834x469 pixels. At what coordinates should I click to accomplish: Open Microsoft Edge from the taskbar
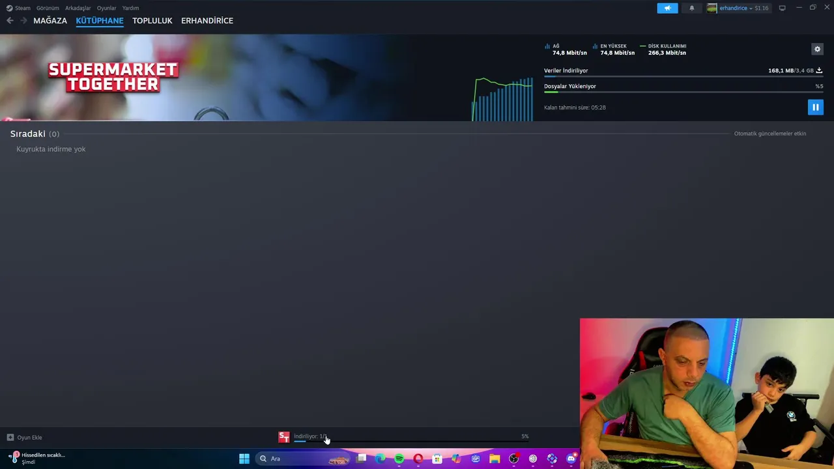[381, 459]
